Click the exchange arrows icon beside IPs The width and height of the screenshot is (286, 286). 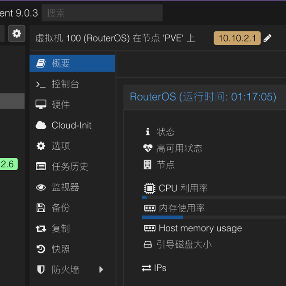point(147,268)
